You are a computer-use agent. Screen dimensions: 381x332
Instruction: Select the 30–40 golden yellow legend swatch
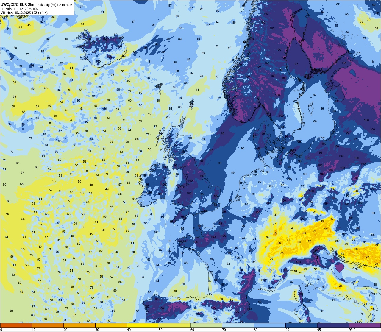click(x=111, y=325)
